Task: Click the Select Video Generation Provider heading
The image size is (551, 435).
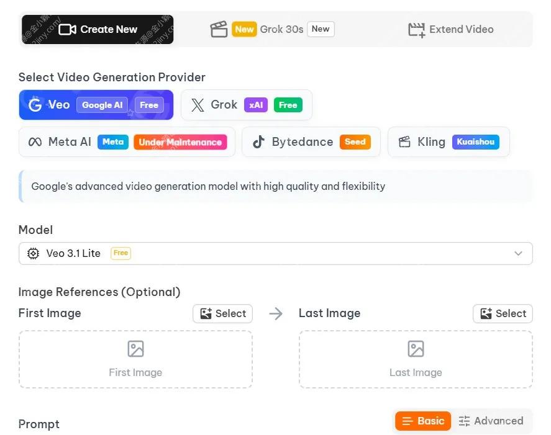Action: coord(112,77)
